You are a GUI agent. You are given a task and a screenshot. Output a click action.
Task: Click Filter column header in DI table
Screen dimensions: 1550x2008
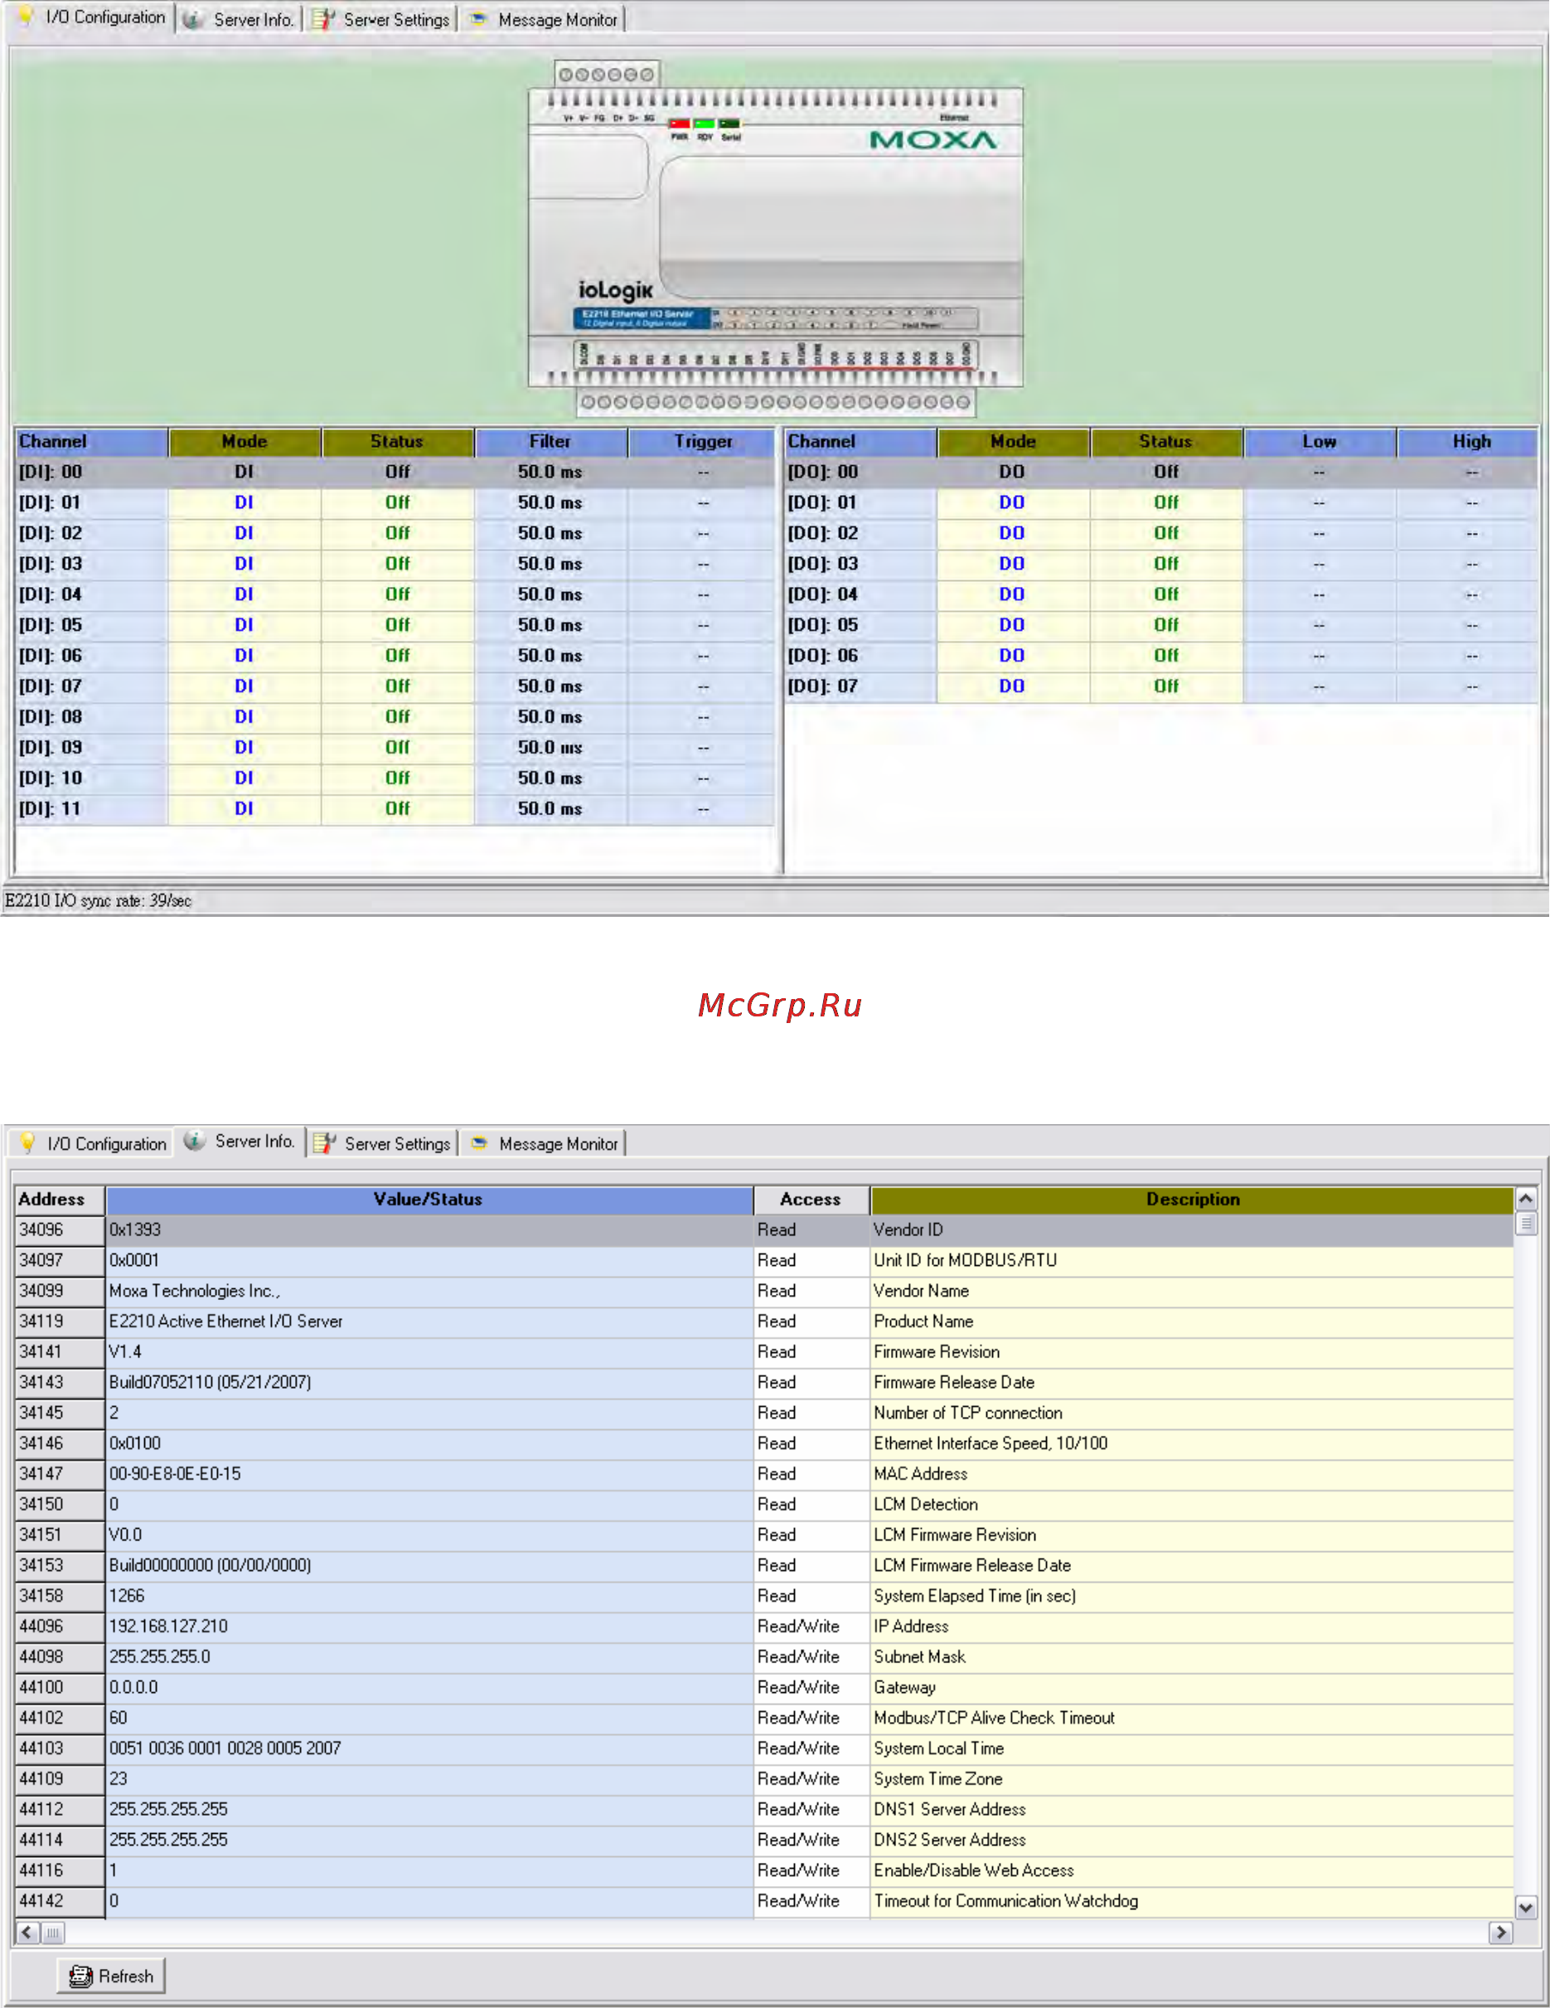pyautogui.click(x=550, y=441)
